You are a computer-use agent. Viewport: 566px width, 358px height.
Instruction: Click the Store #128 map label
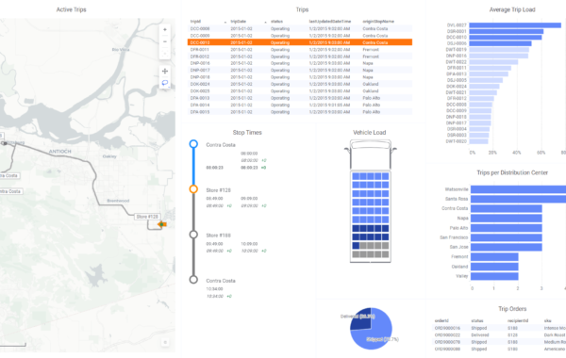[x=147, y=217]
